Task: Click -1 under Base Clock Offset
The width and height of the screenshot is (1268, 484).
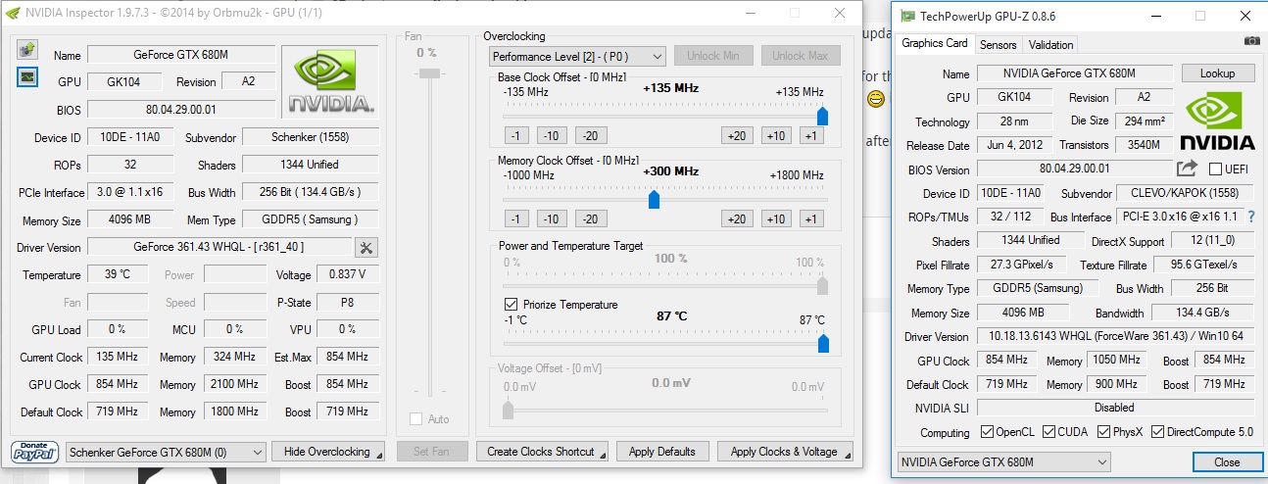Action: tap(517, 136)
